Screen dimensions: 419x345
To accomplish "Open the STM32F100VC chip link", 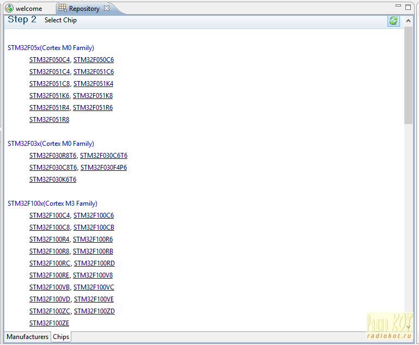I will coord(94,287).
